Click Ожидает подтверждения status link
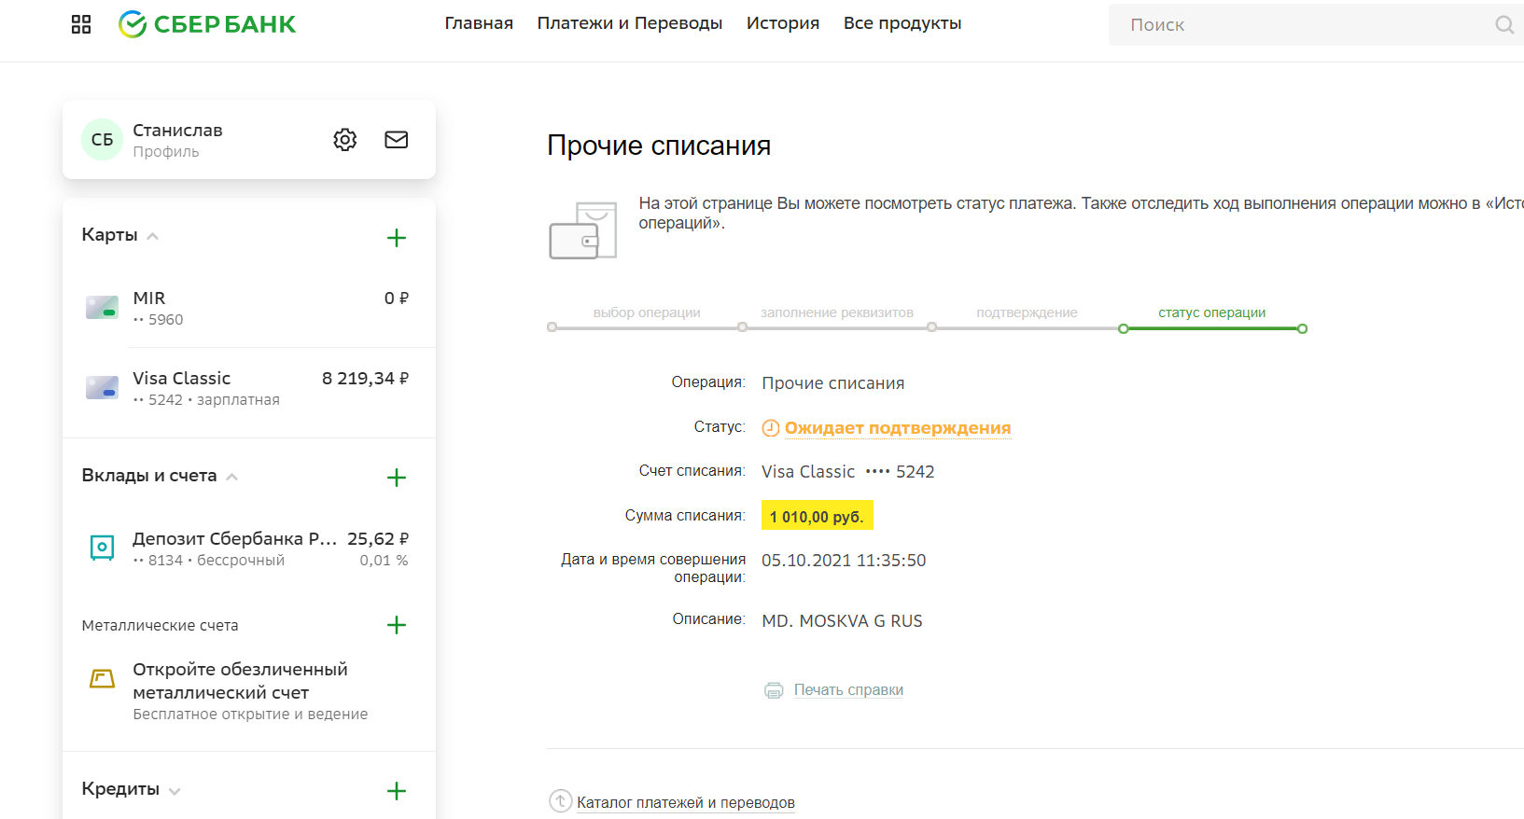The height and width of the screenshot is (819, 1524). click(x=898, y=428)
